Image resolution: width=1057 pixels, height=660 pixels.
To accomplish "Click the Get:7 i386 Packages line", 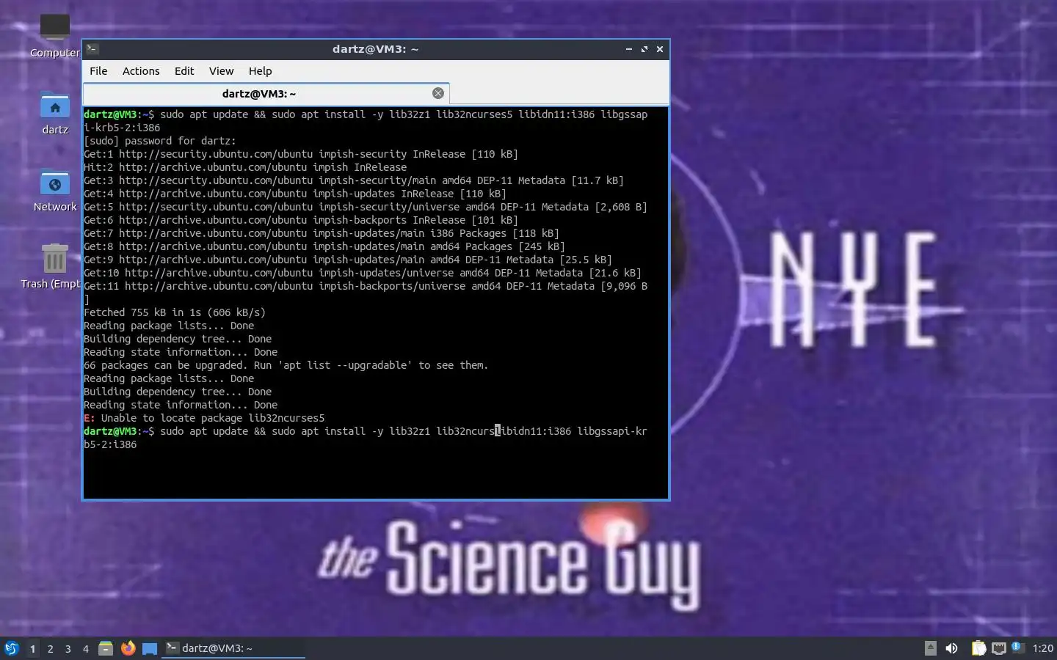I will tap(322, 233).
